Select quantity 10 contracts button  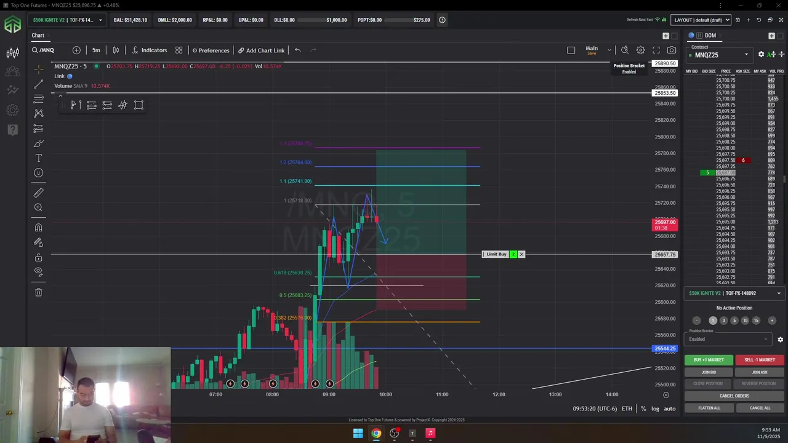[745, 321]
